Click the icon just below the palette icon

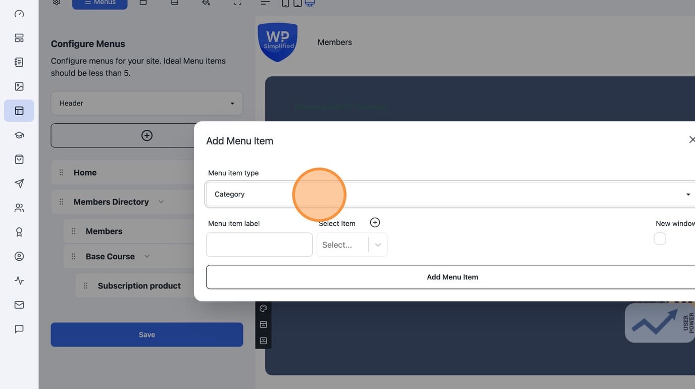[263, 324]
